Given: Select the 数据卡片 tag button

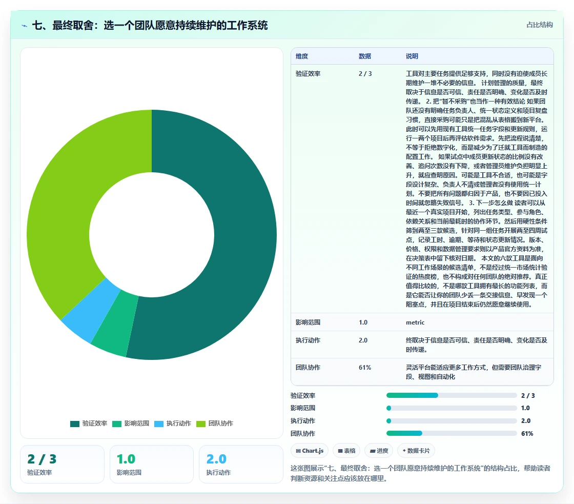Looking at the screenshot, I should point(416,451).
